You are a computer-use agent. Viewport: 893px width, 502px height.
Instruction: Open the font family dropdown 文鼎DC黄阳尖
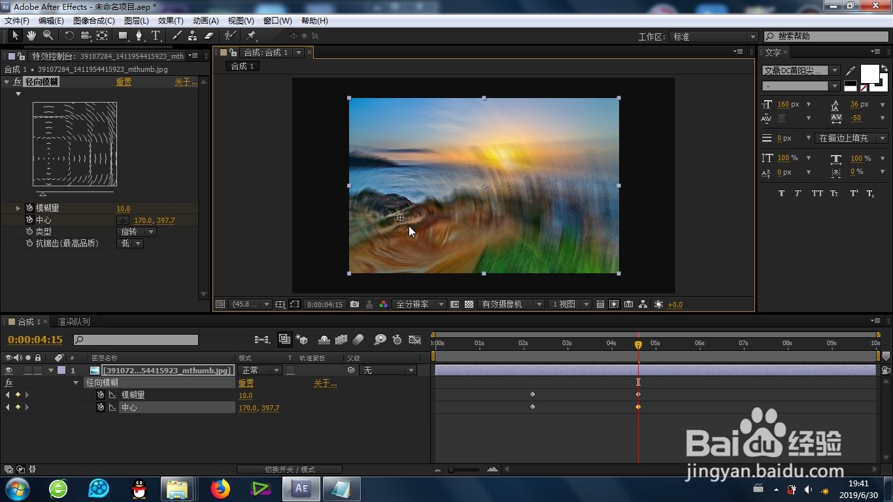tap(801, 71)
